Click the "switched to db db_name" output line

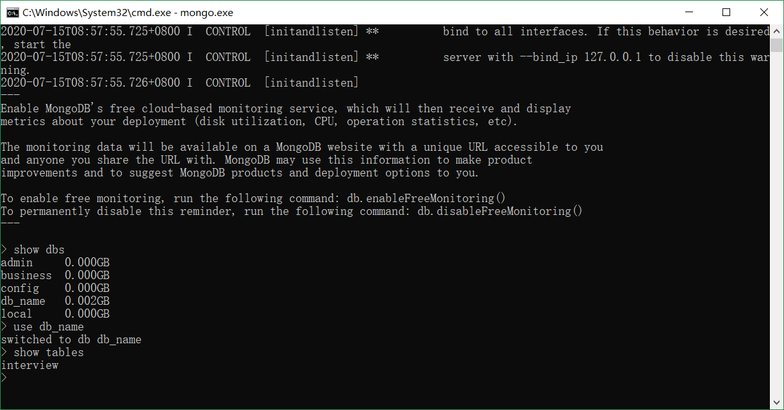[x=71, y=339]
